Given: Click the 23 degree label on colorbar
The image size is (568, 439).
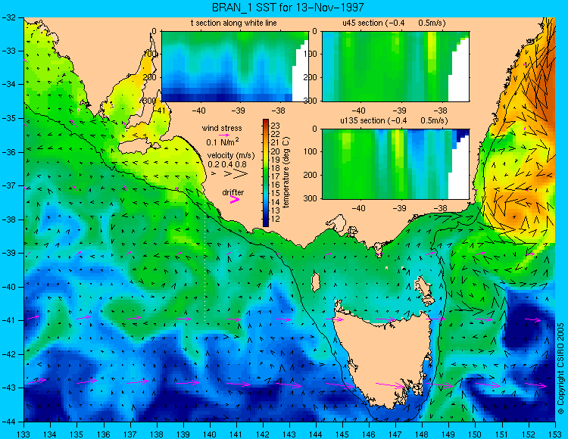Looking at the screenshot, I should pyautogui.click(x=276, y=126).
